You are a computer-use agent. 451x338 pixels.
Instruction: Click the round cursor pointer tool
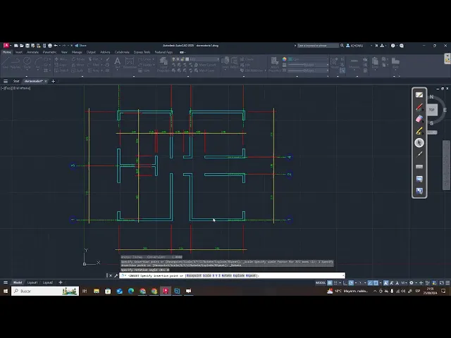419,143
